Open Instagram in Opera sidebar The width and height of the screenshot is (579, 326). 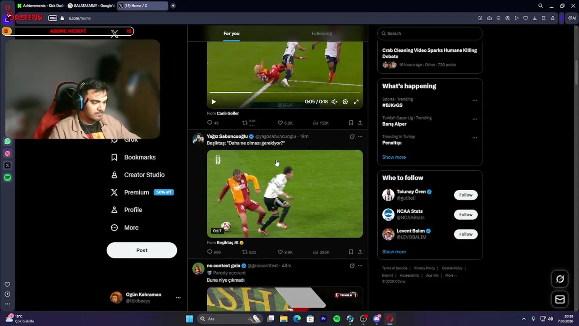[x=7, y=153]
